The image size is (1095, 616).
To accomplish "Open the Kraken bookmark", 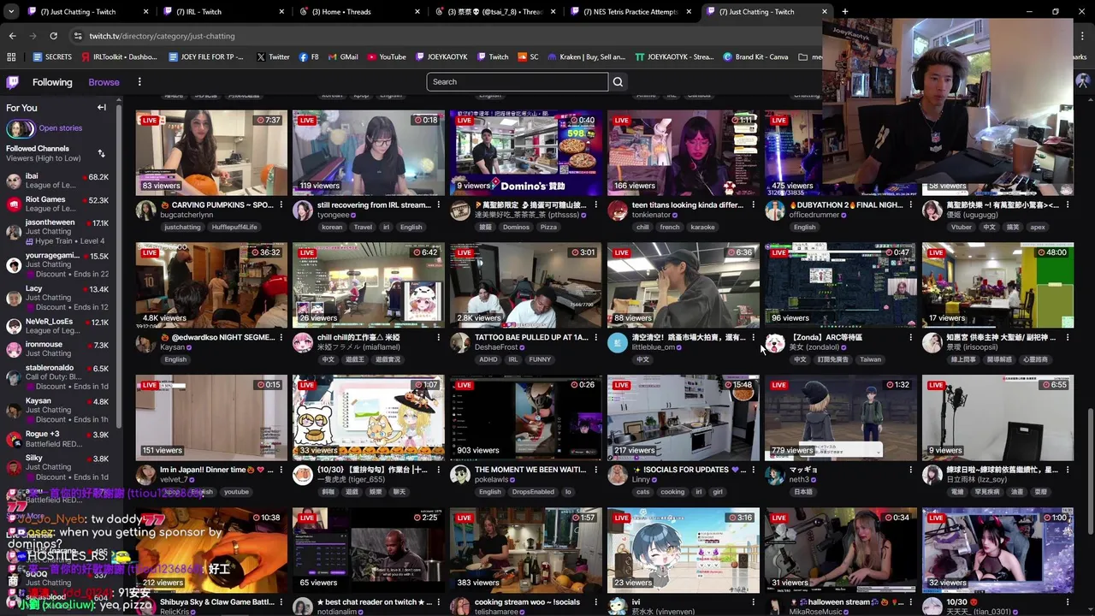I will coord(587,57).
